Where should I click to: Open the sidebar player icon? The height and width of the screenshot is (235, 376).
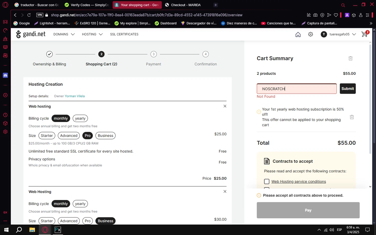click(5, 95)
